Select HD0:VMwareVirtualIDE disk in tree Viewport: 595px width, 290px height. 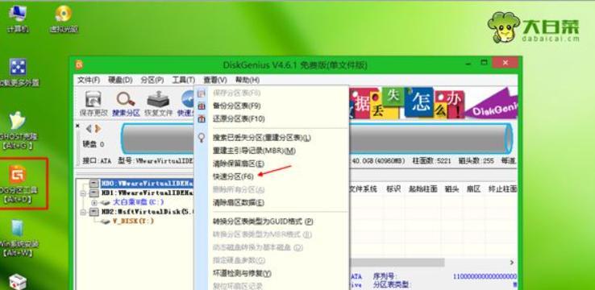point(148,184)
